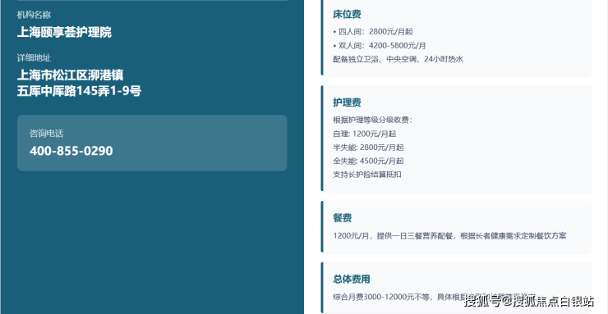
Task: Click the 咨询电话 label
Action: point(46,134)
